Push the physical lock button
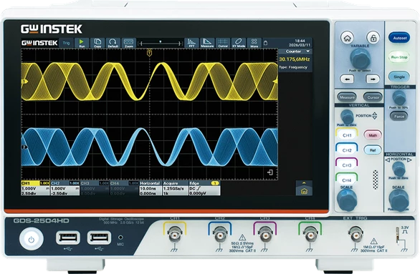The height and width of the screenshot is (274, 420). click(373, 38)
